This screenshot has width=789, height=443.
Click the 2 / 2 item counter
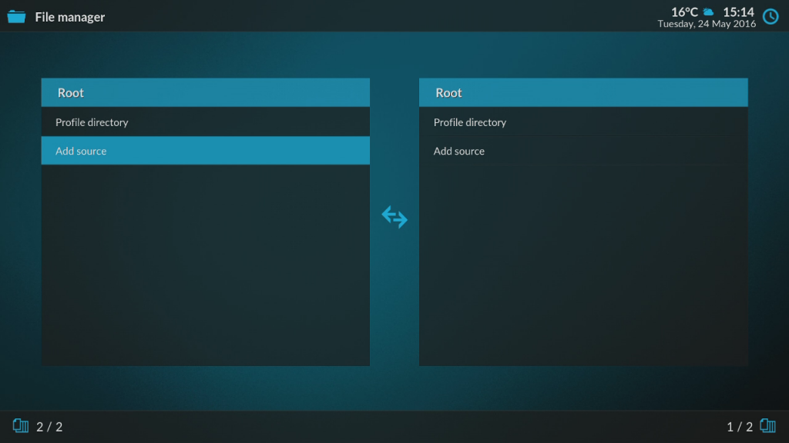49,427
